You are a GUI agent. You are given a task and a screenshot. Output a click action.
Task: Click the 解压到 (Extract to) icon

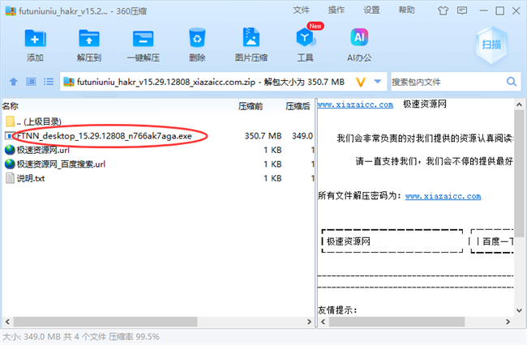coord(88,38)
